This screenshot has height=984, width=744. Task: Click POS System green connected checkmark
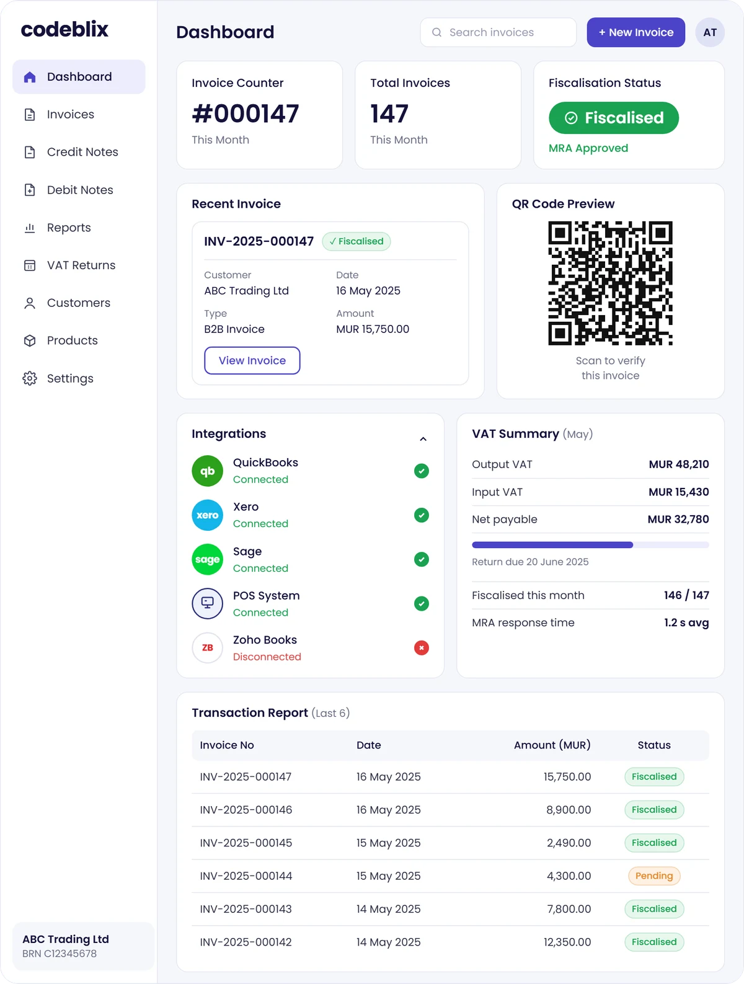pos(422,604)
